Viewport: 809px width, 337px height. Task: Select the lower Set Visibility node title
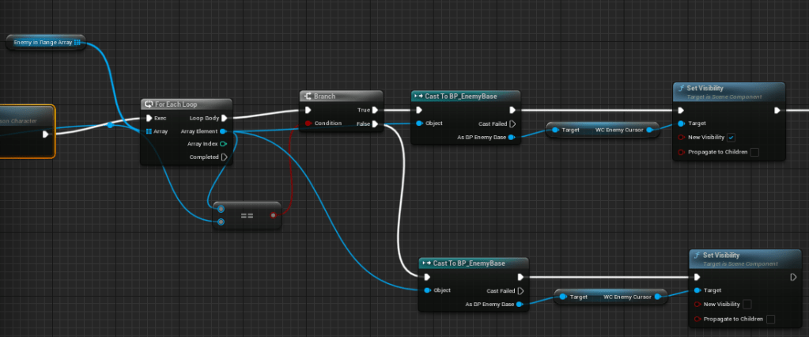[723, 256]
